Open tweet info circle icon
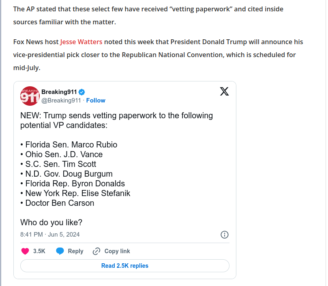 pyautogui.click(x=225, y=235)
